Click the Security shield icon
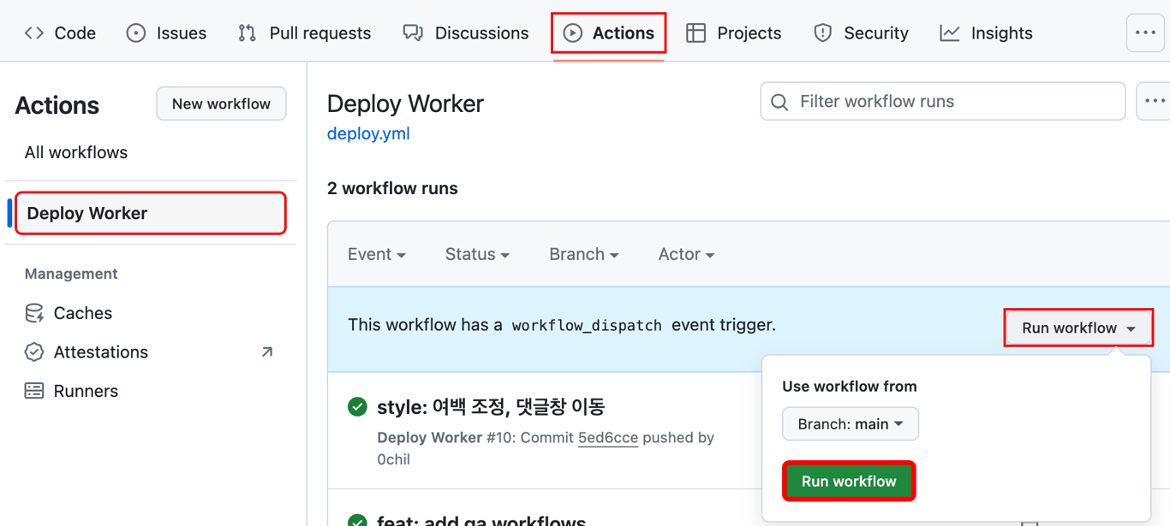The image size is (1170, 526). click(x=823, y=33)
